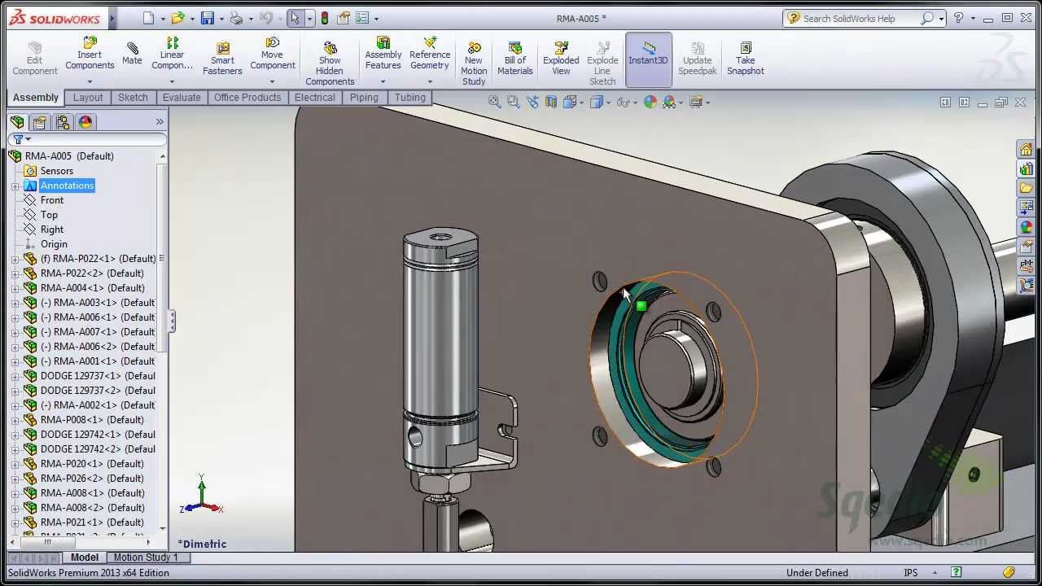Expand RMA-A004<1> component node

tap(15, 289)
